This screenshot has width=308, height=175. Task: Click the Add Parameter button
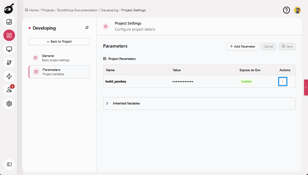tap(242, 47)
